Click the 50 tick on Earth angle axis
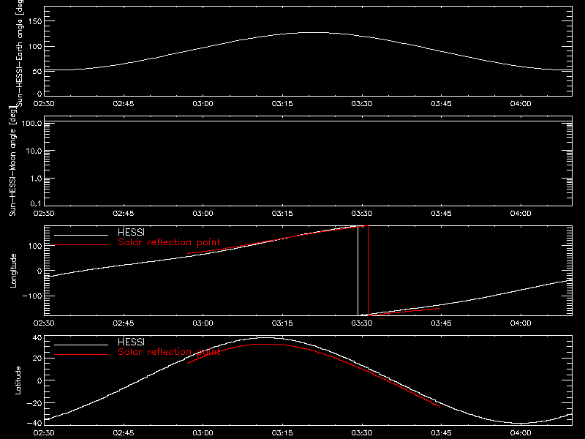Viewport: 585px width, 439px height. coord(37,71)
